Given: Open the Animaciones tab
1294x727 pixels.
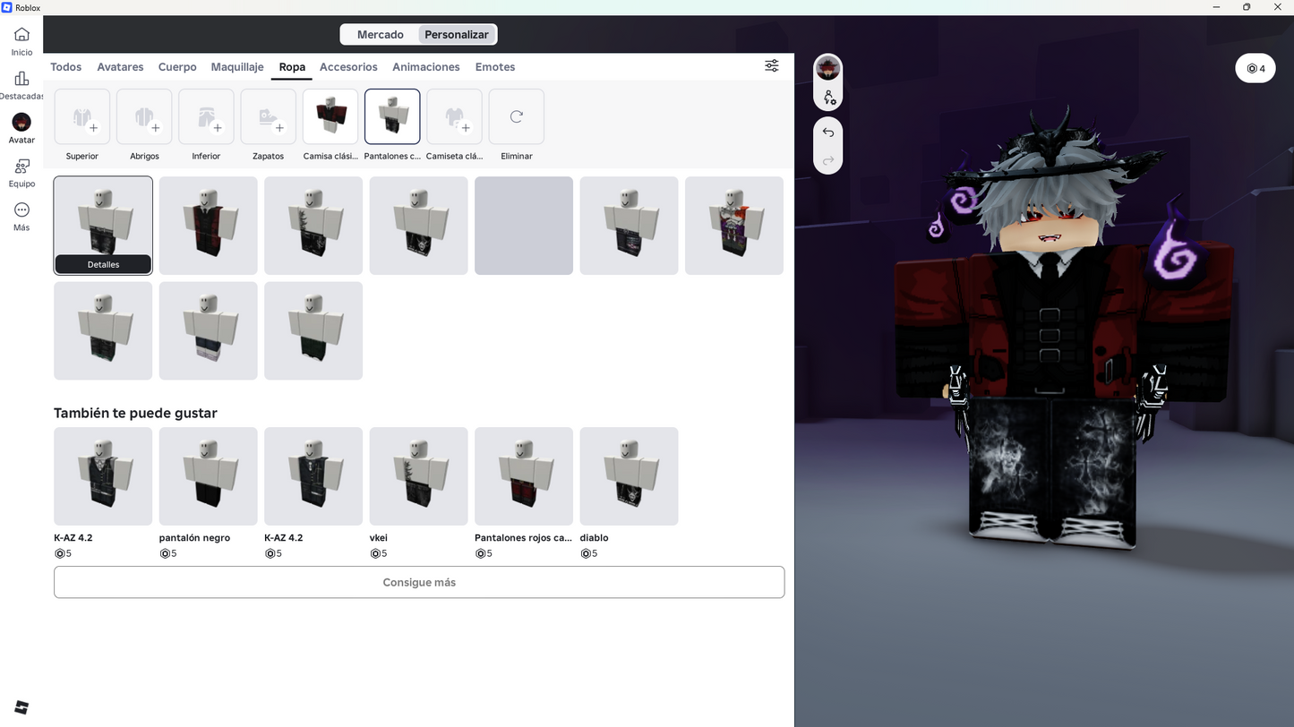Looking at the screenshot, I should 426,67.
